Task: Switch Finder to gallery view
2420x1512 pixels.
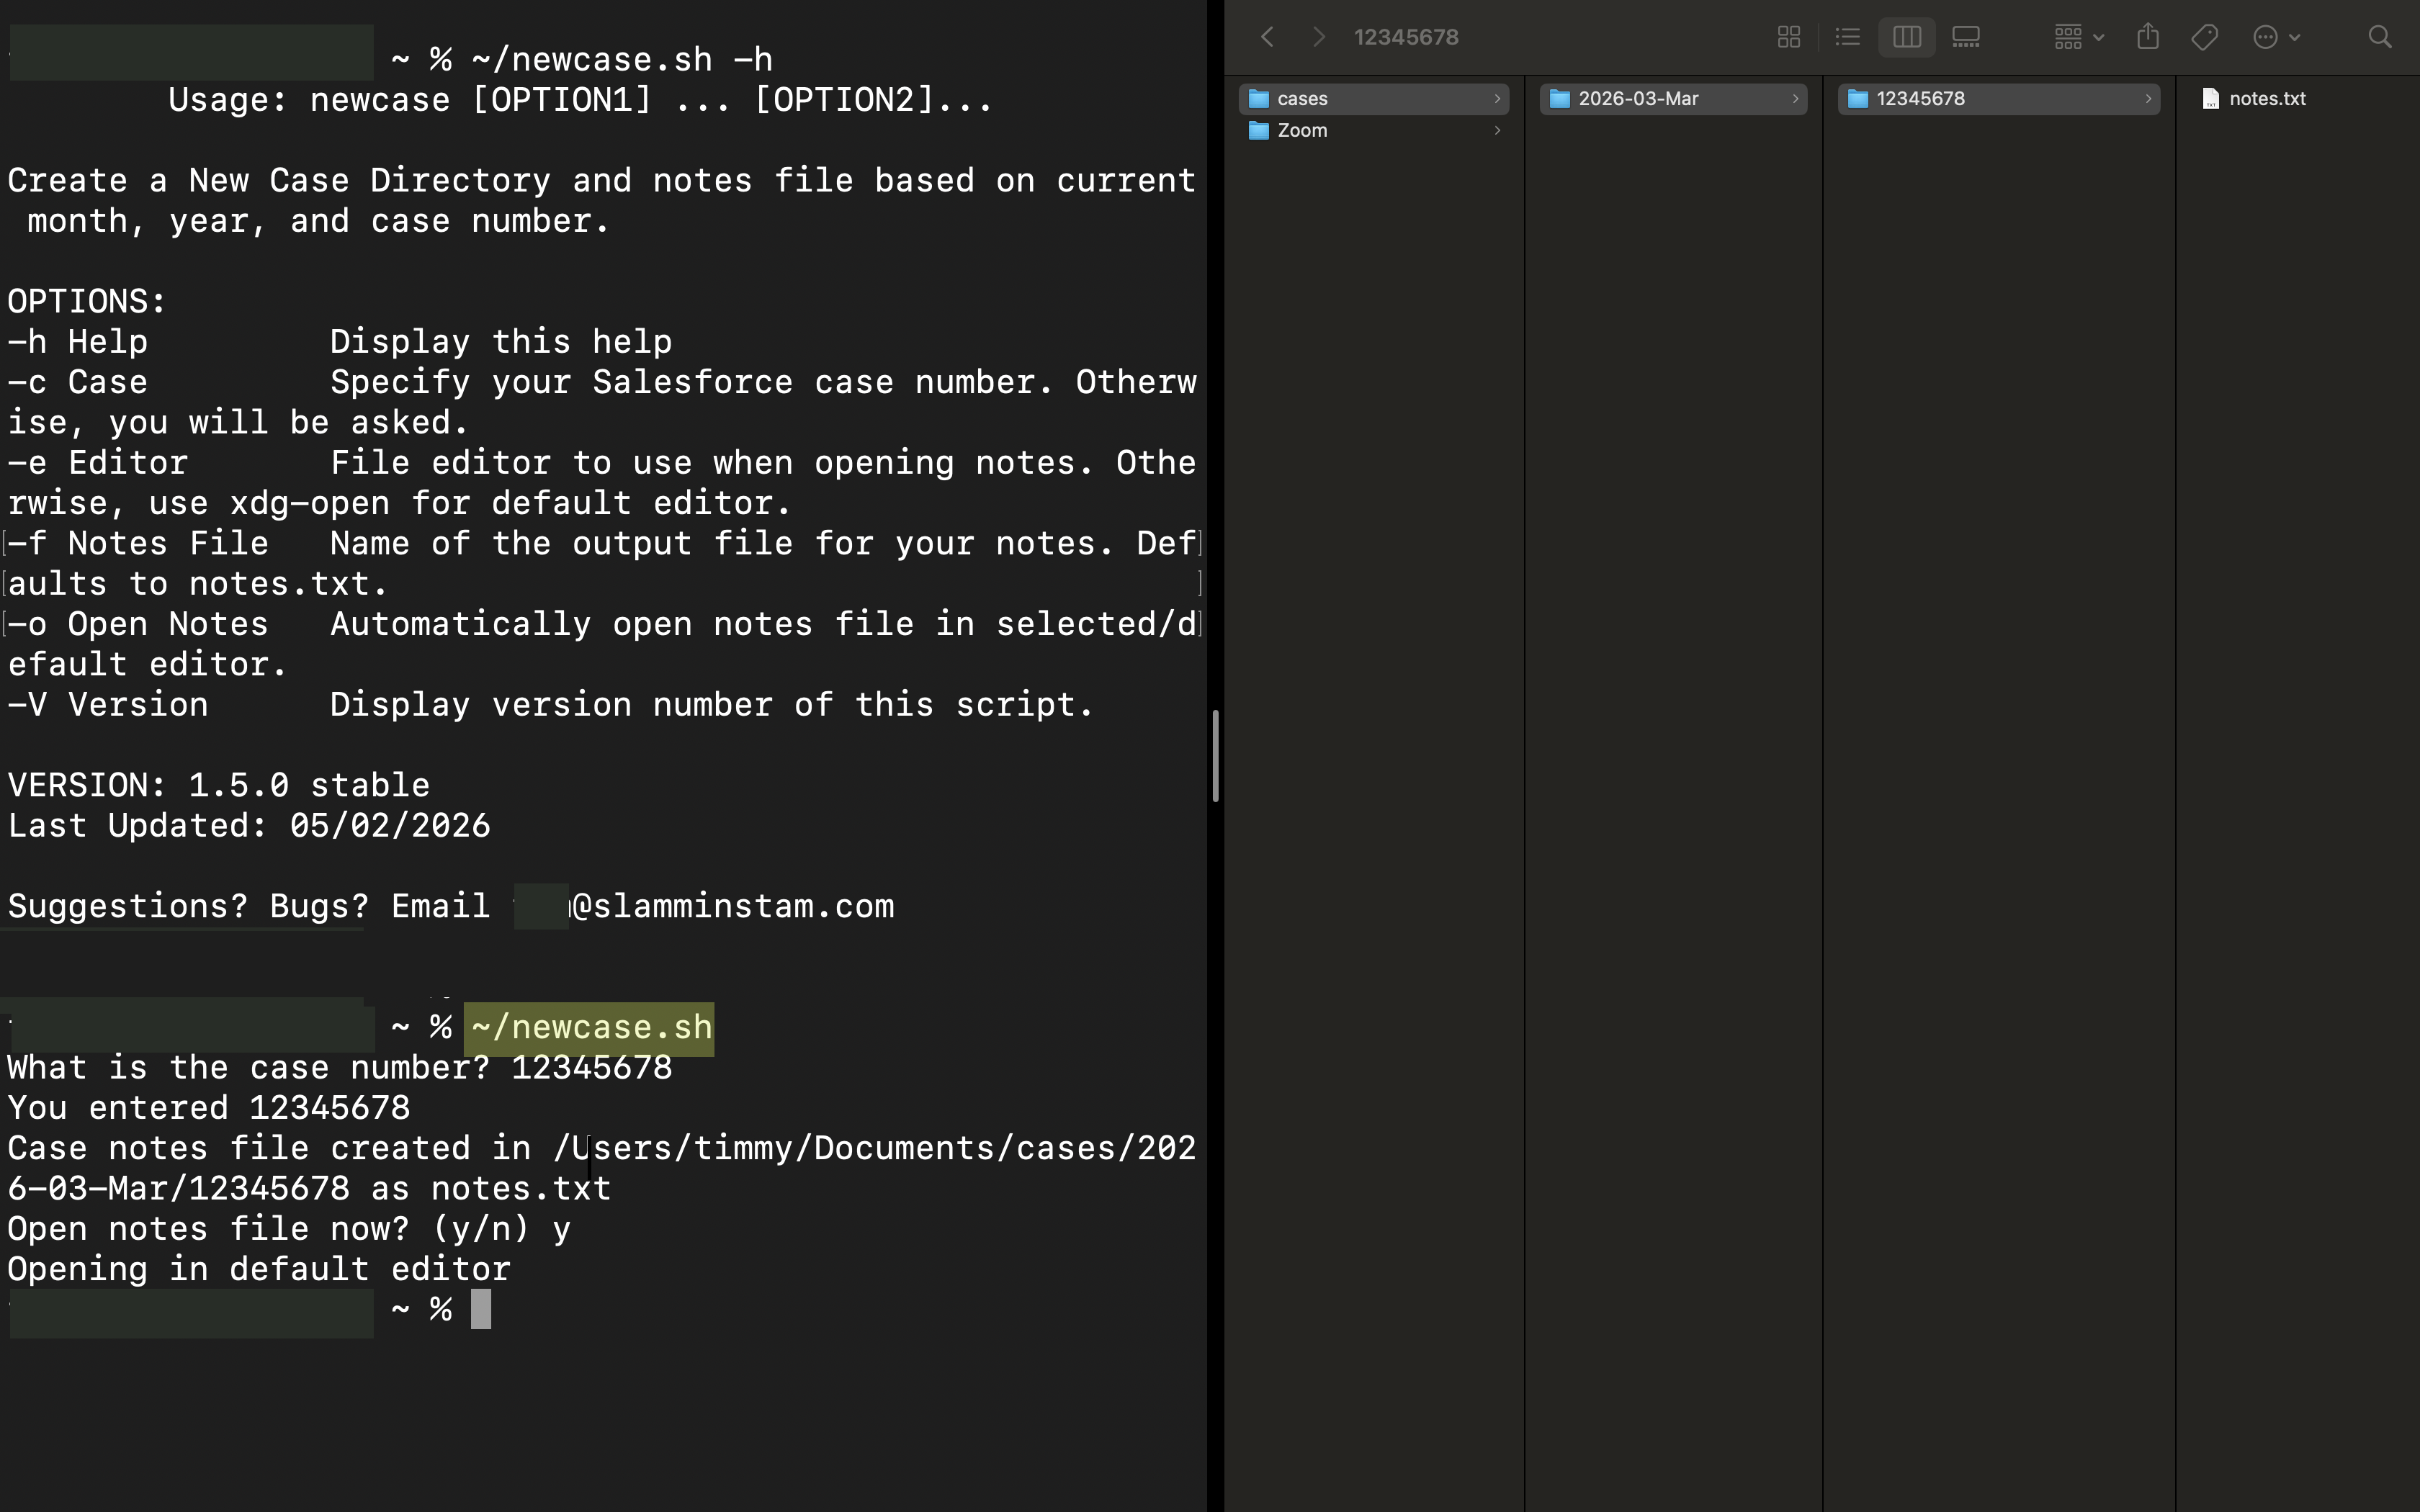Action: point(1966,37)
